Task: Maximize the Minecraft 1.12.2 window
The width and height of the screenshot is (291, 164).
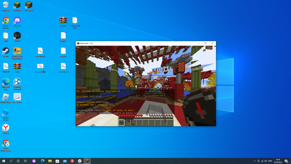Action: (x=205, y=43)
